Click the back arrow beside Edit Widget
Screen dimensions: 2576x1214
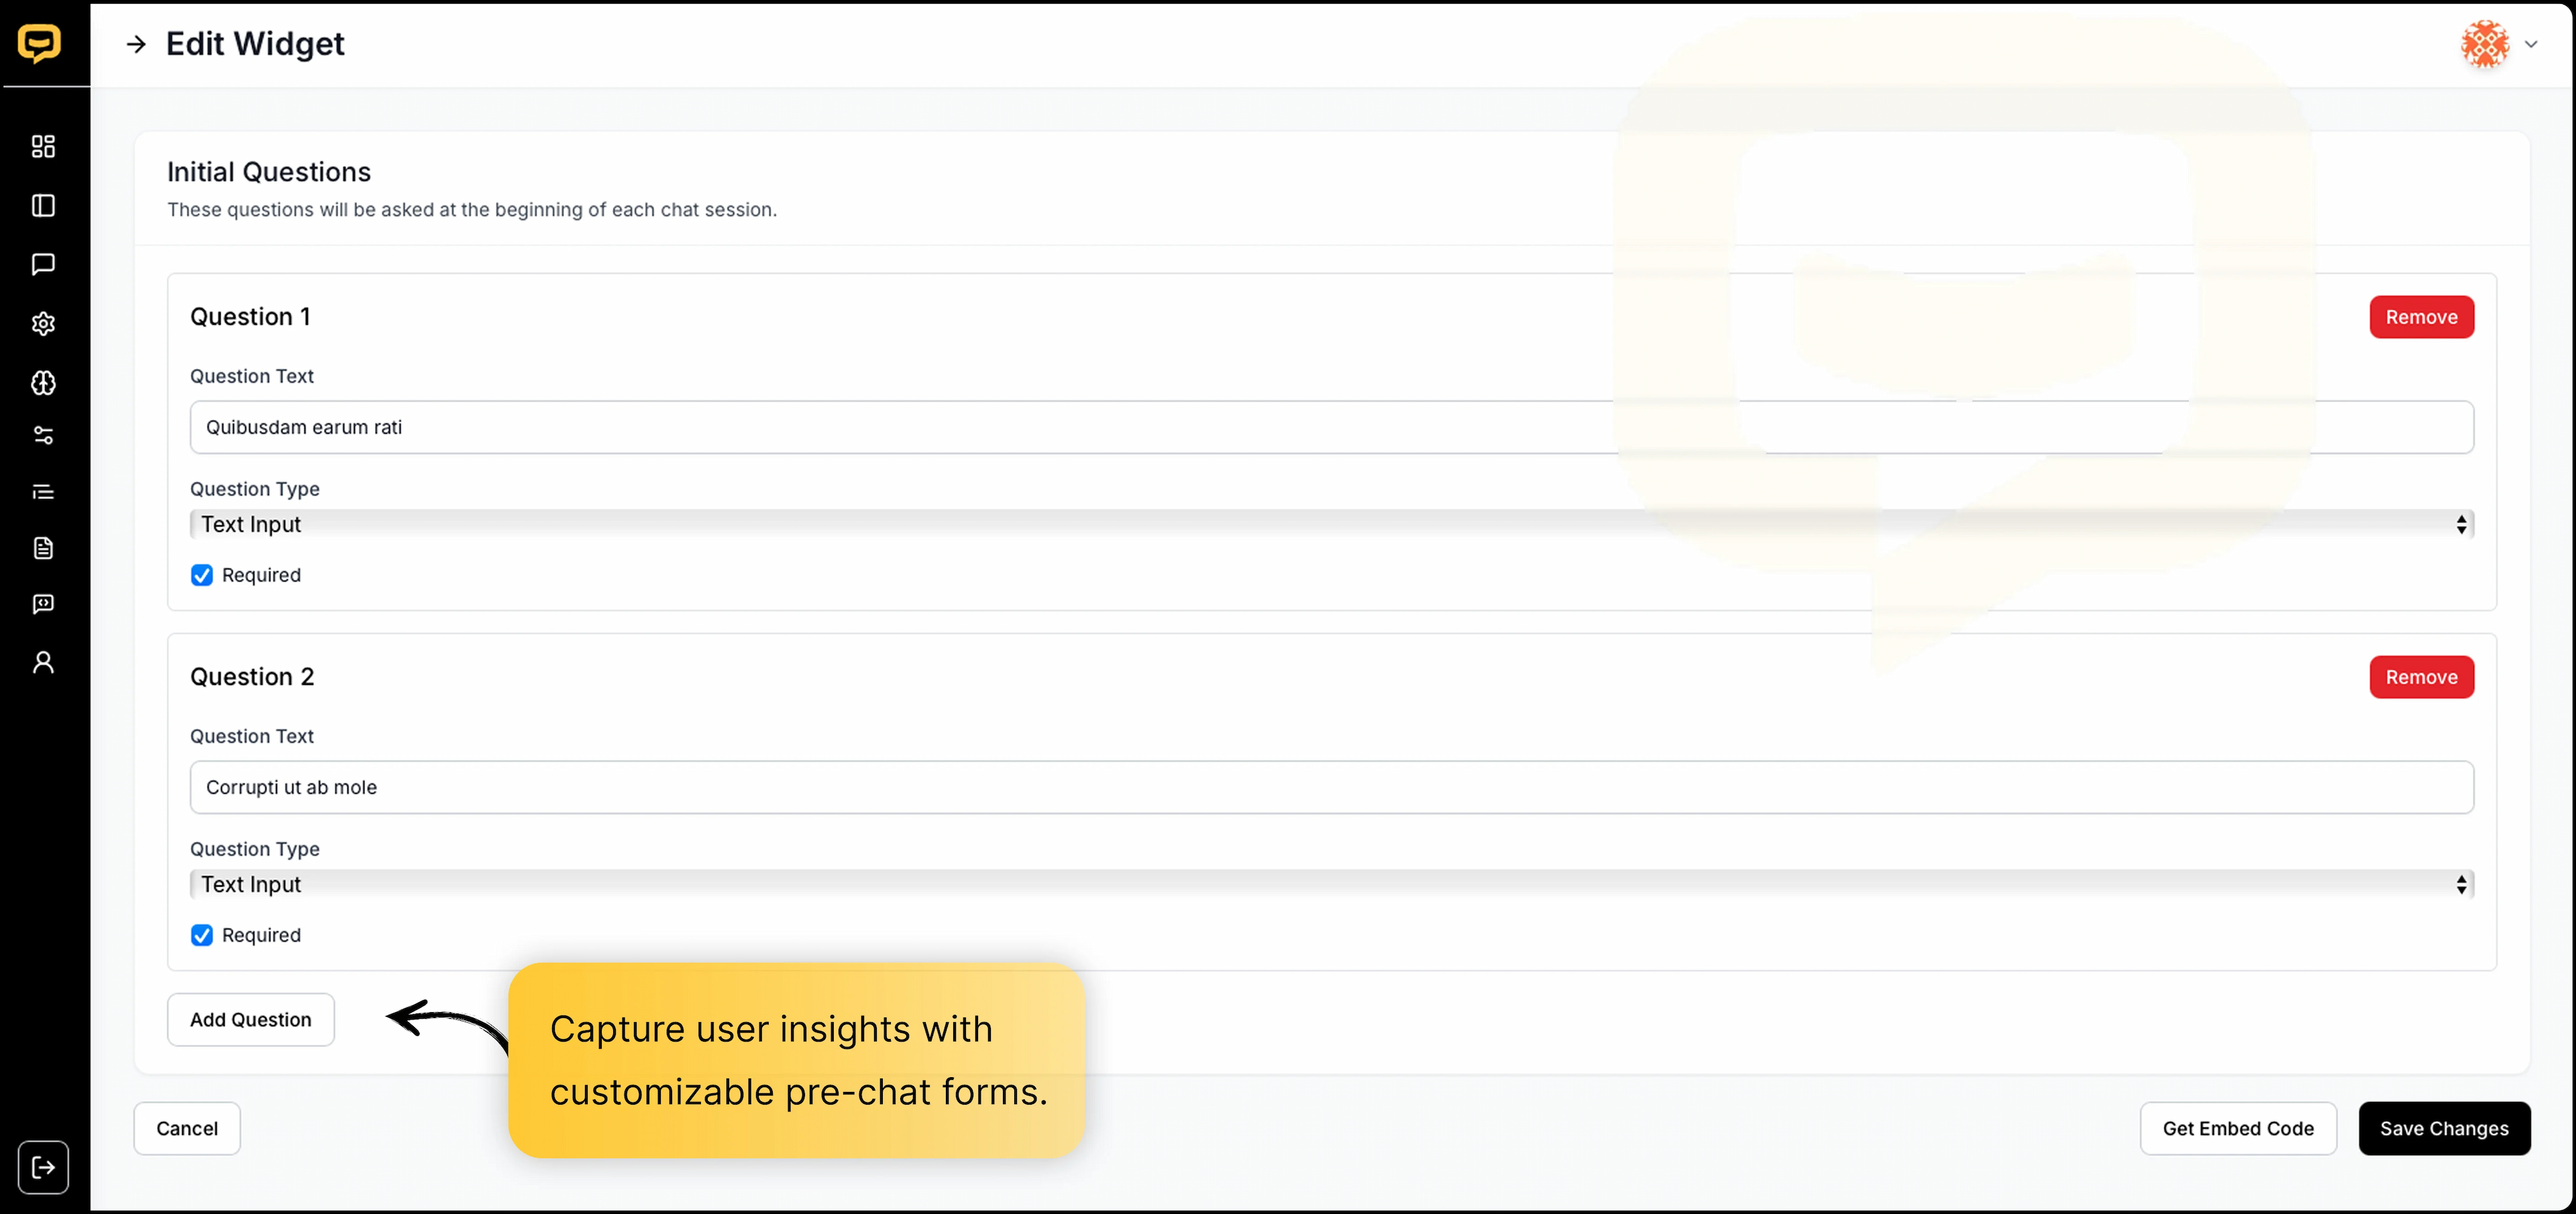136,44
